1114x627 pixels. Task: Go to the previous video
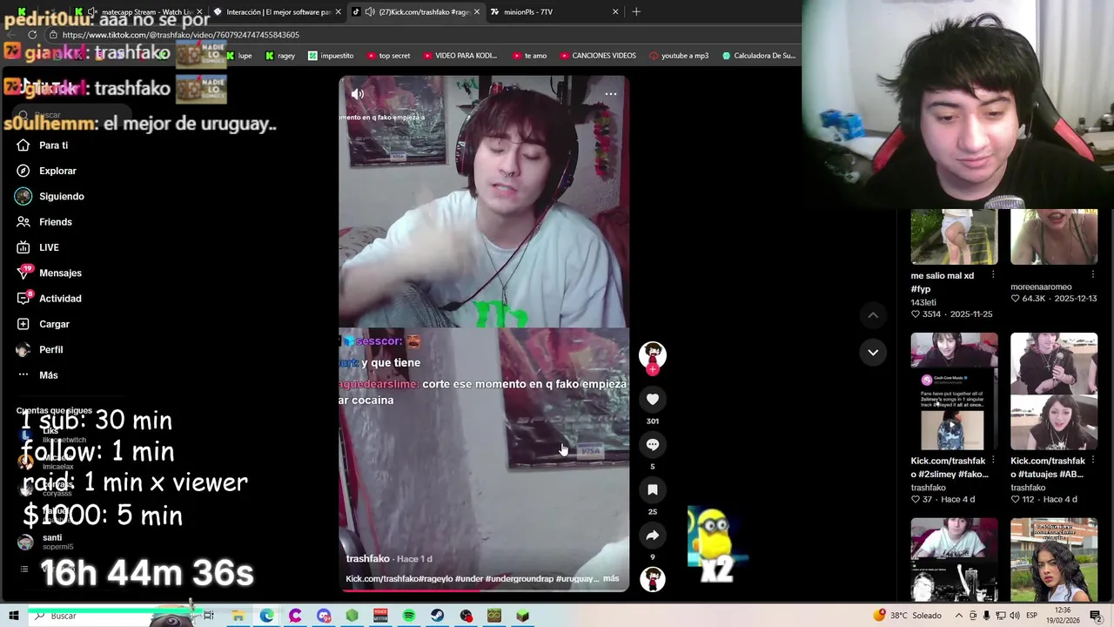(x=873, y=314)
